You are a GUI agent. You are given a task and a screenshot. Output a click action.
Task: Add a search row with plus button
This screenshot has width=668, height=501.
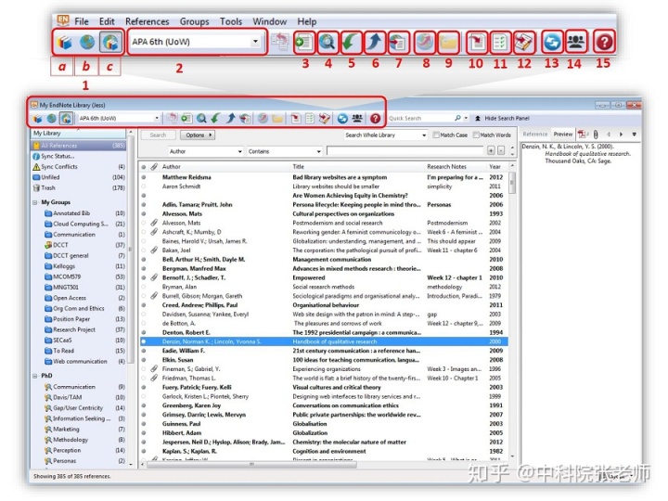(x=491, y=150)
